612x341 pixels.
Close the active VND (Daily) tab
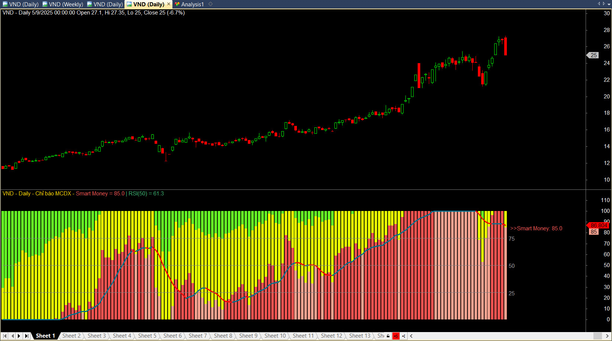point(168,4)
